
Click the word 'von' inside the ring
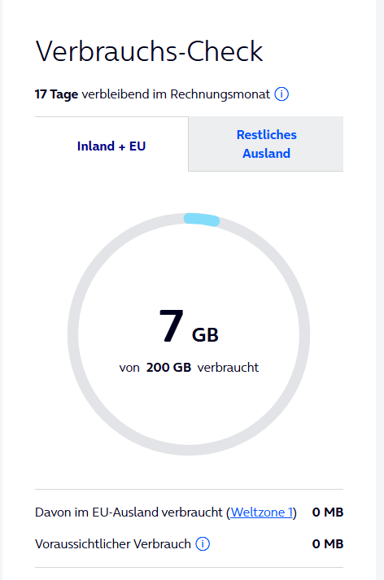(x=129, y=368)
